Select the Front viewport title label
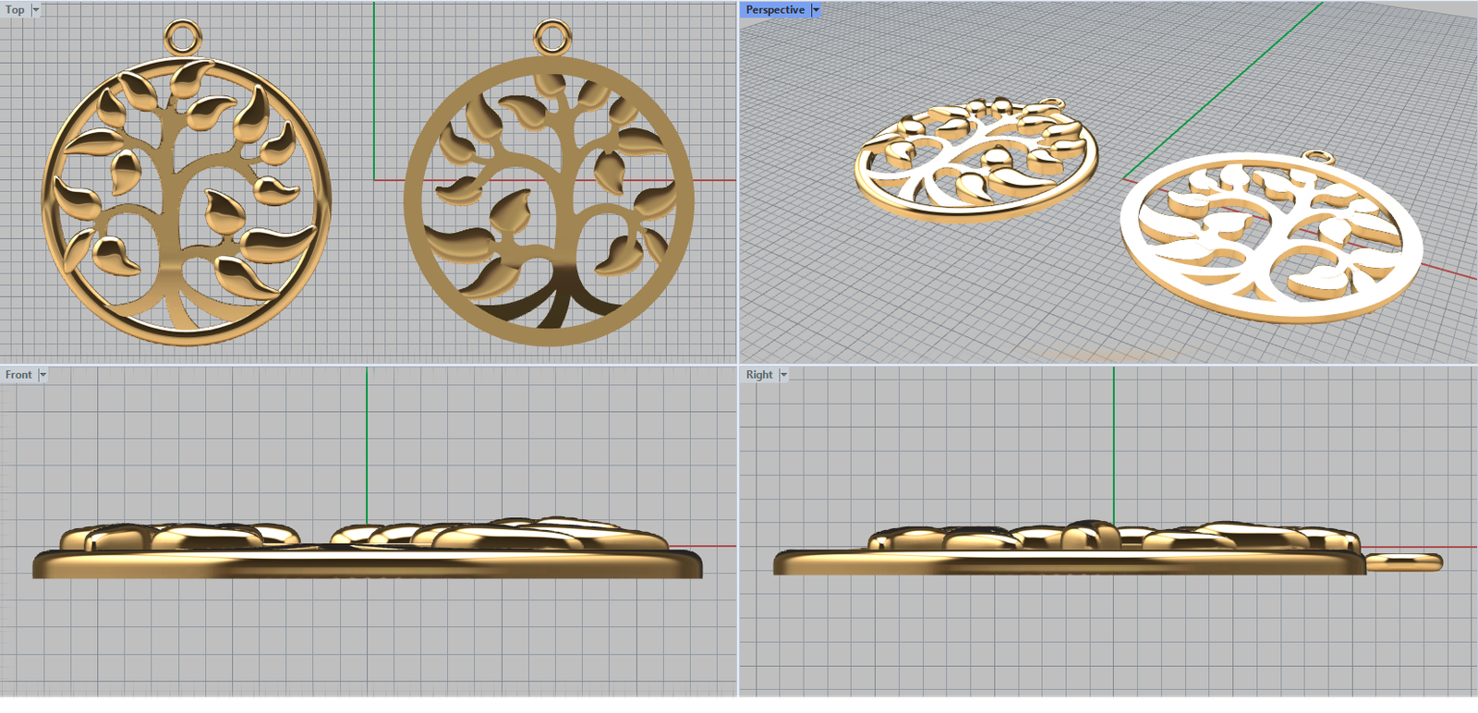This screenshot has height=713, width=1478. (18, 375)
